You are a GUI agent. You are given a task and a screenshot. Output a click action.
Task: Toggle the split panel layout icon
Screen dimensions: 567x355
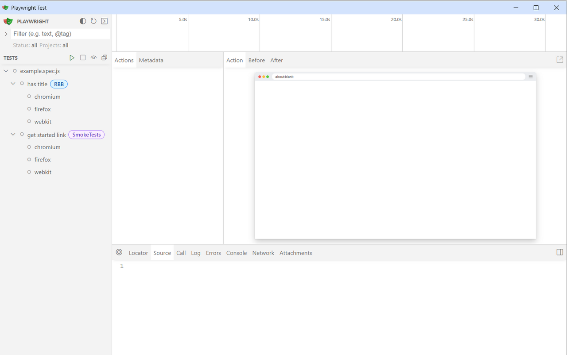click(x=559, y=252)
